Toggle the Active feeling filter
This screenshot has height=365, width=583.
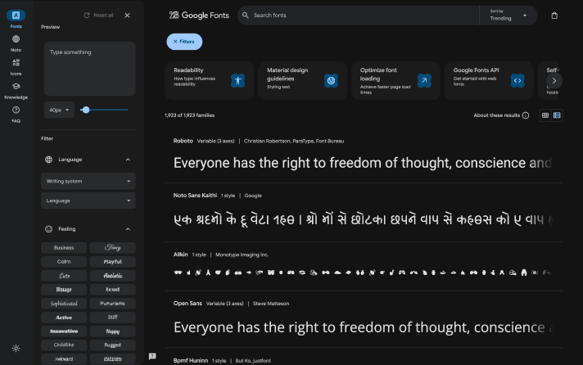coord(64,318)
